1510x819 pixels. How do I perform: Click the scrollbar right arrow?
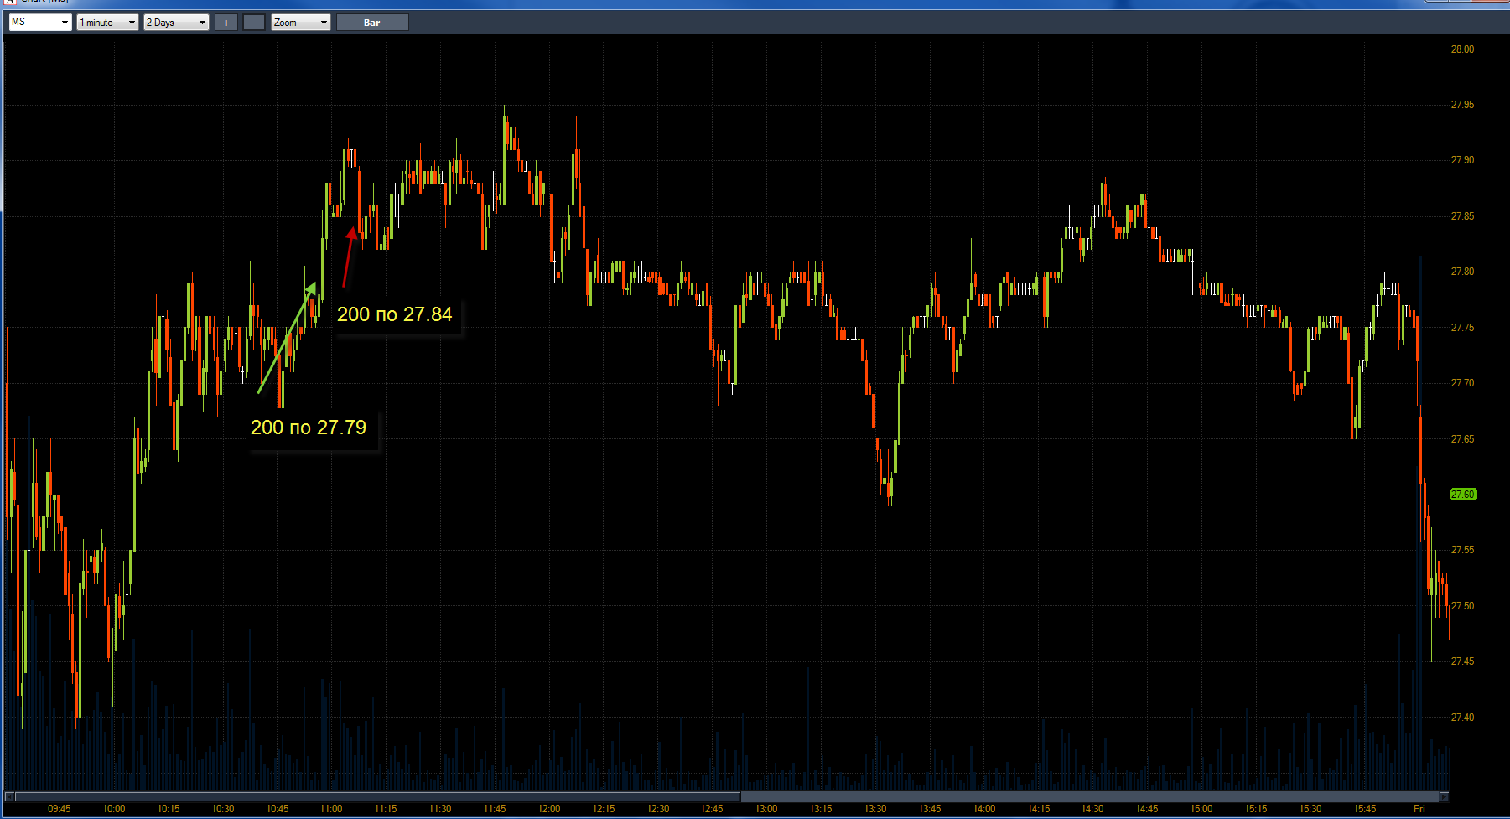(1445, 796)
